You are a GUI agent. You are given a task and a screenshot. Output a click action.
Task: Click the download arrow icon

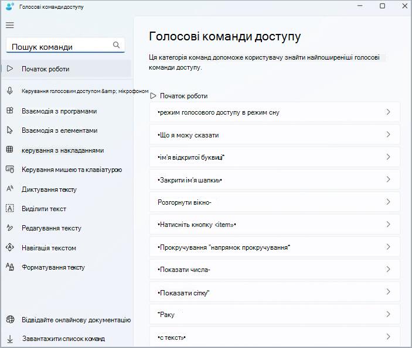(x=10, y=339)
